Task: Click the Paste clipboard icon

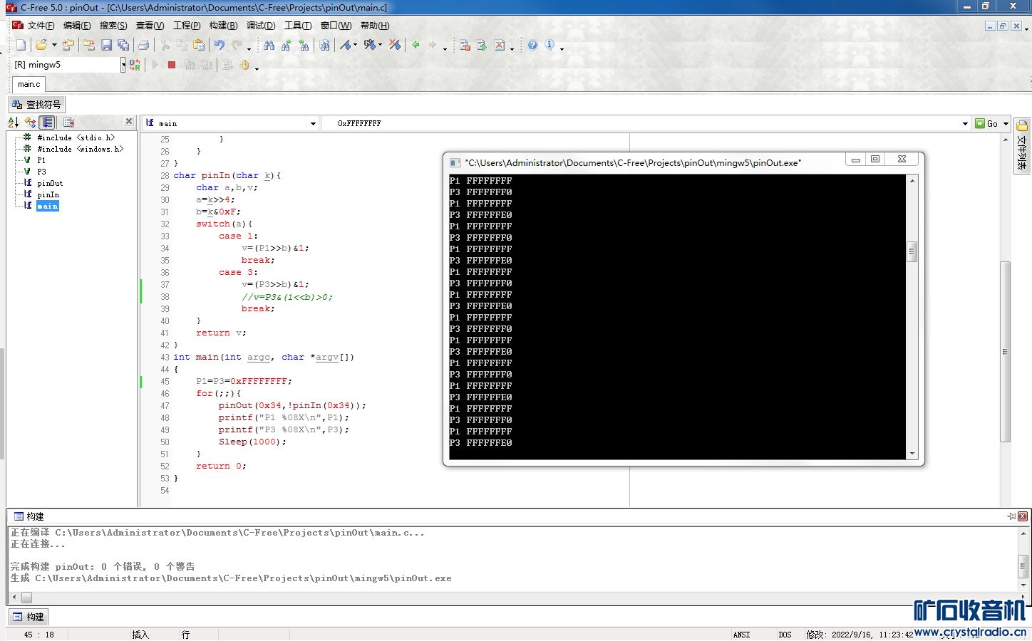Action: tap(199, 45)
